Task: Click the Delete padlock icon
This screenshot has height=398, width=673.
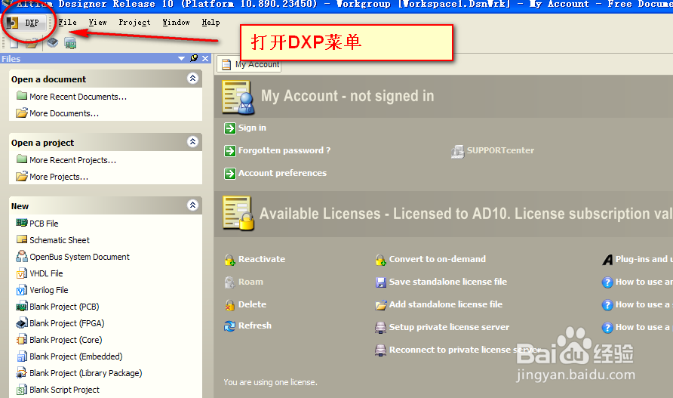Action: tap(230, 305)
